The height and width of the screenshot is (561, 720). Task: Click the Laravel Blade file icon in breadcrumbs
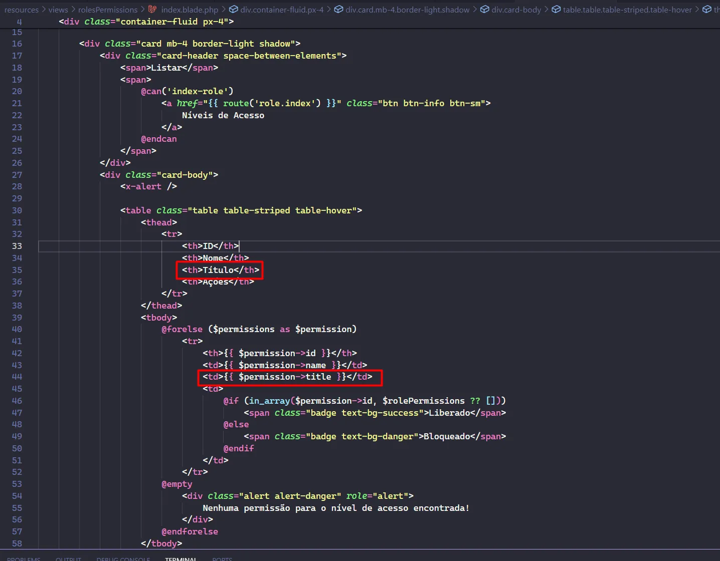point(152,10)
